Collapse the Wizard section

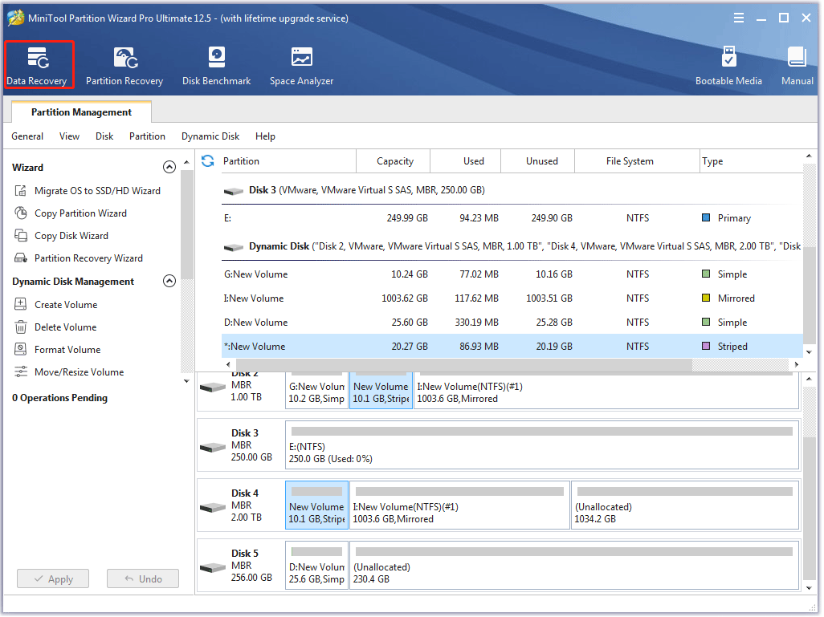(x=169, y=168)
